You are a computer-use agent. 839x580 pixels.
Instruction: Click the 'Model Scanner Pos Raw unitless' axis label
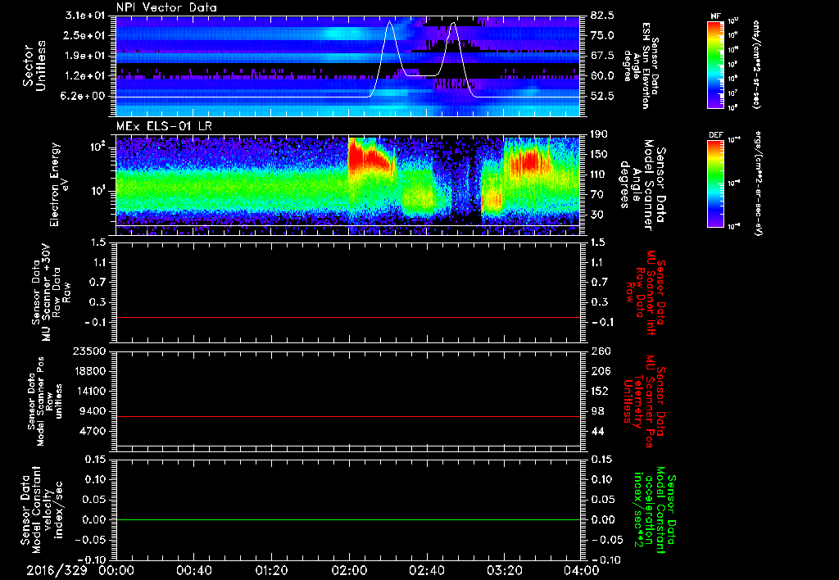pos(45,401)
